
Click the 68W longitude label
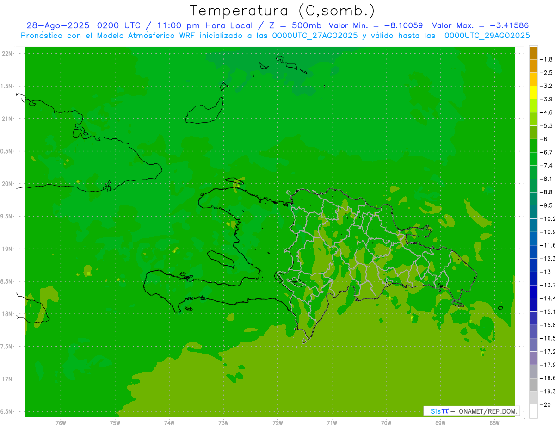pos(494,423)
